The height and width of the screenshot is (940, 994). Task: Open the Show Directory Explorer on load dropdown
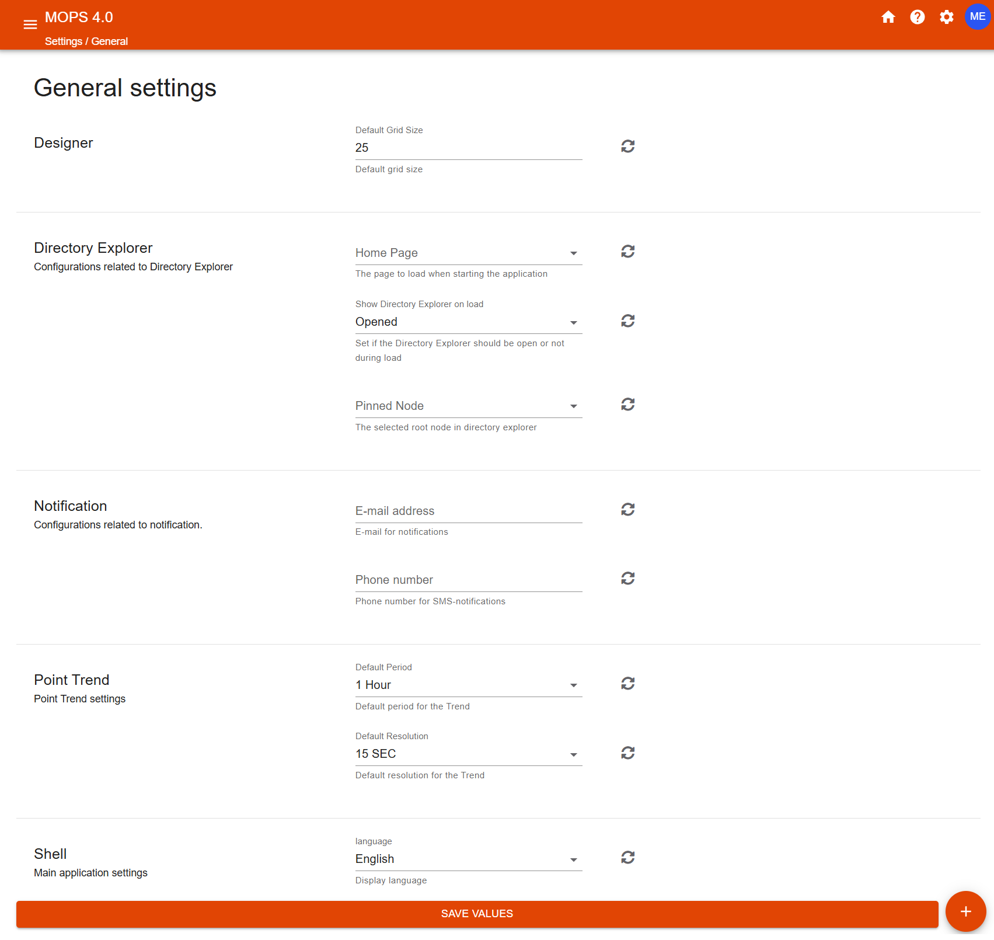[468, 322]
